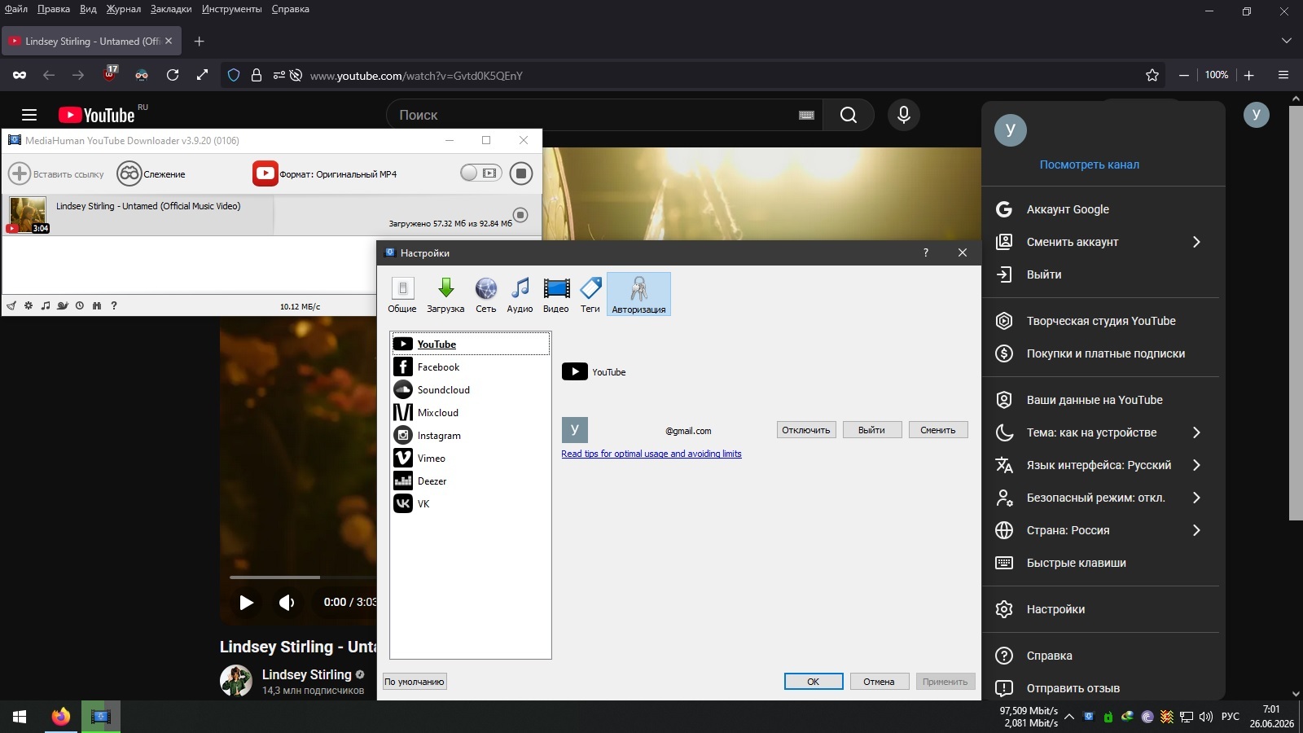Bookmark the page with the star icon

point(1152,75)
